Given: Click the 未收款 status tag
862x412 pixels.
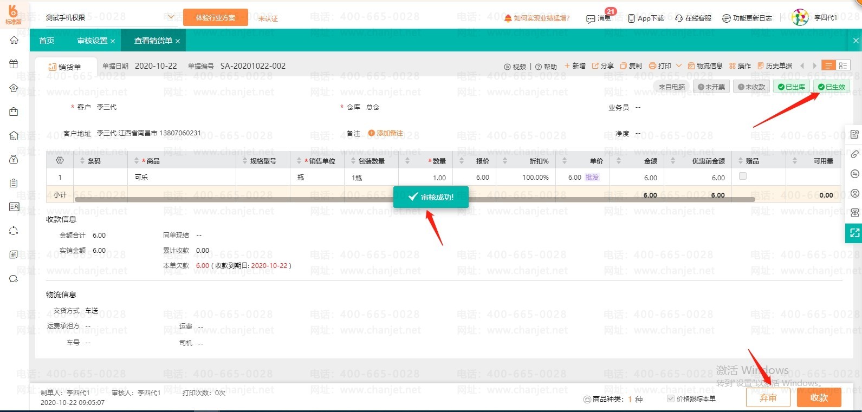Looking at the screenshot, I should [752, 87].
